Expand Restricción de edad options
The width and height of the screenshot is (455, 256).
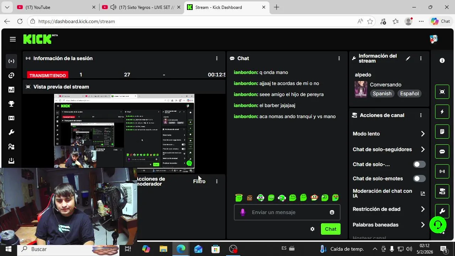(423, 209)
